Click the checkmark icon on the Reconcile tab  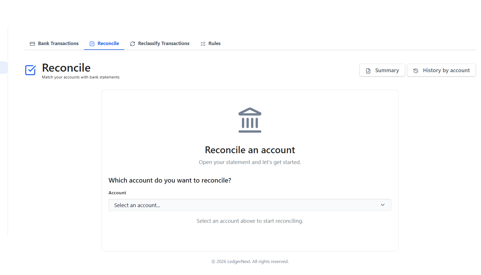[92, 43]
